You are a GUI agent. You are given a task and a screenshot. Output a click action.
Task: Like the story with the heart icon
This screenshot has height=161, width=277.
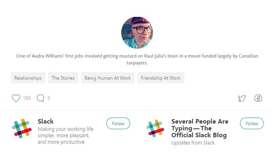(16, 98)
